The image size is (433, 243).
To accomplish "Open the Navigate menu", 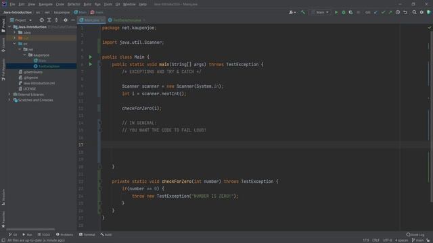I will click(45, 4).
